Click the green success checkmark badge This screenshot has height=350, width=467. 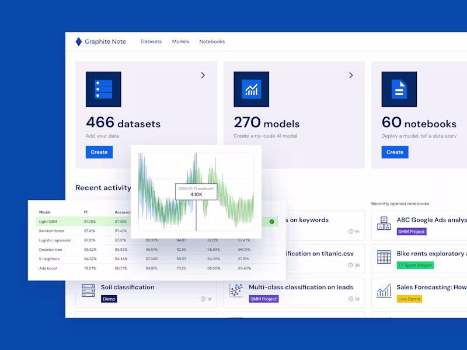click(271, 222)
